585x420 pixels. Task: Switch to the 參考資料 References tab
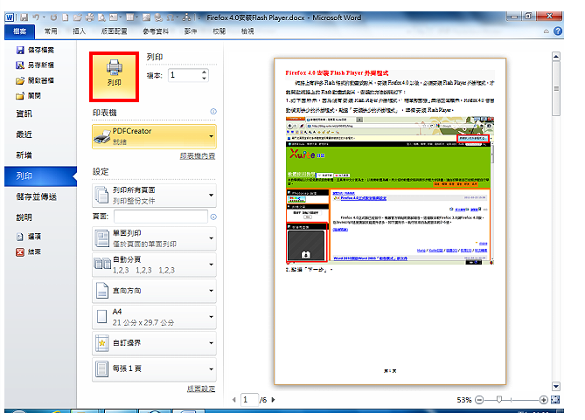156,31
